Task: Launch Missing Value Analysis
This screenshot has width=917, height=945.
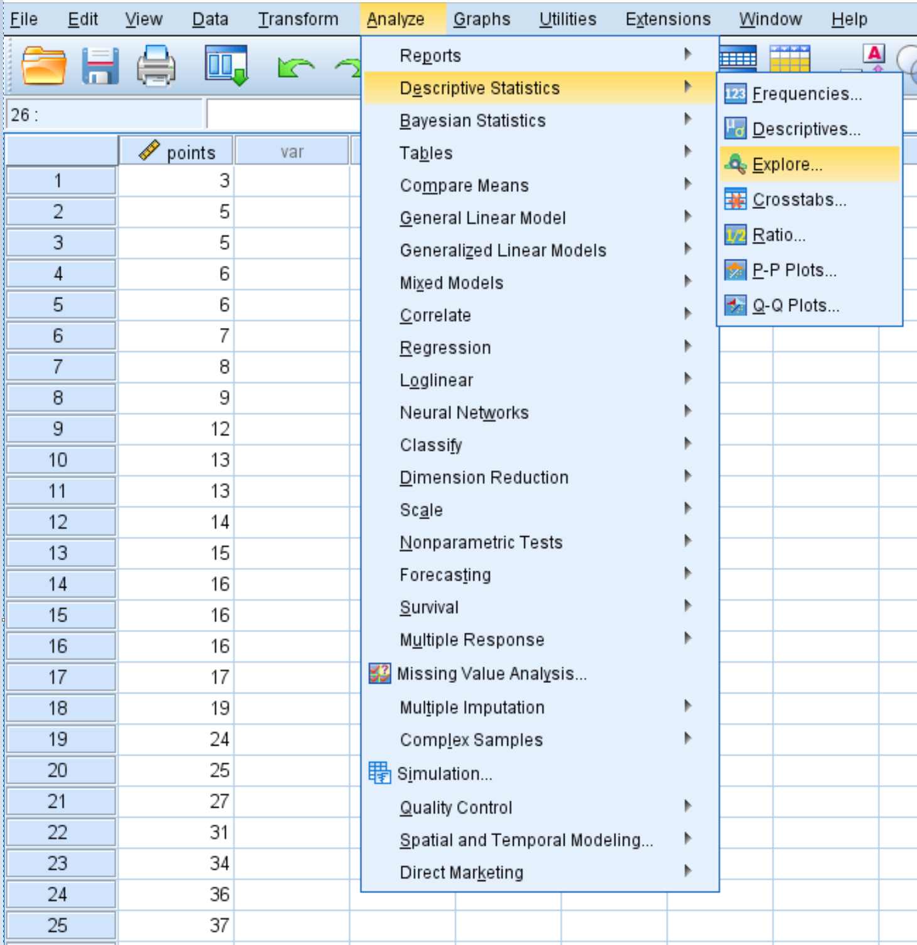Action: [x=491, y=673]
